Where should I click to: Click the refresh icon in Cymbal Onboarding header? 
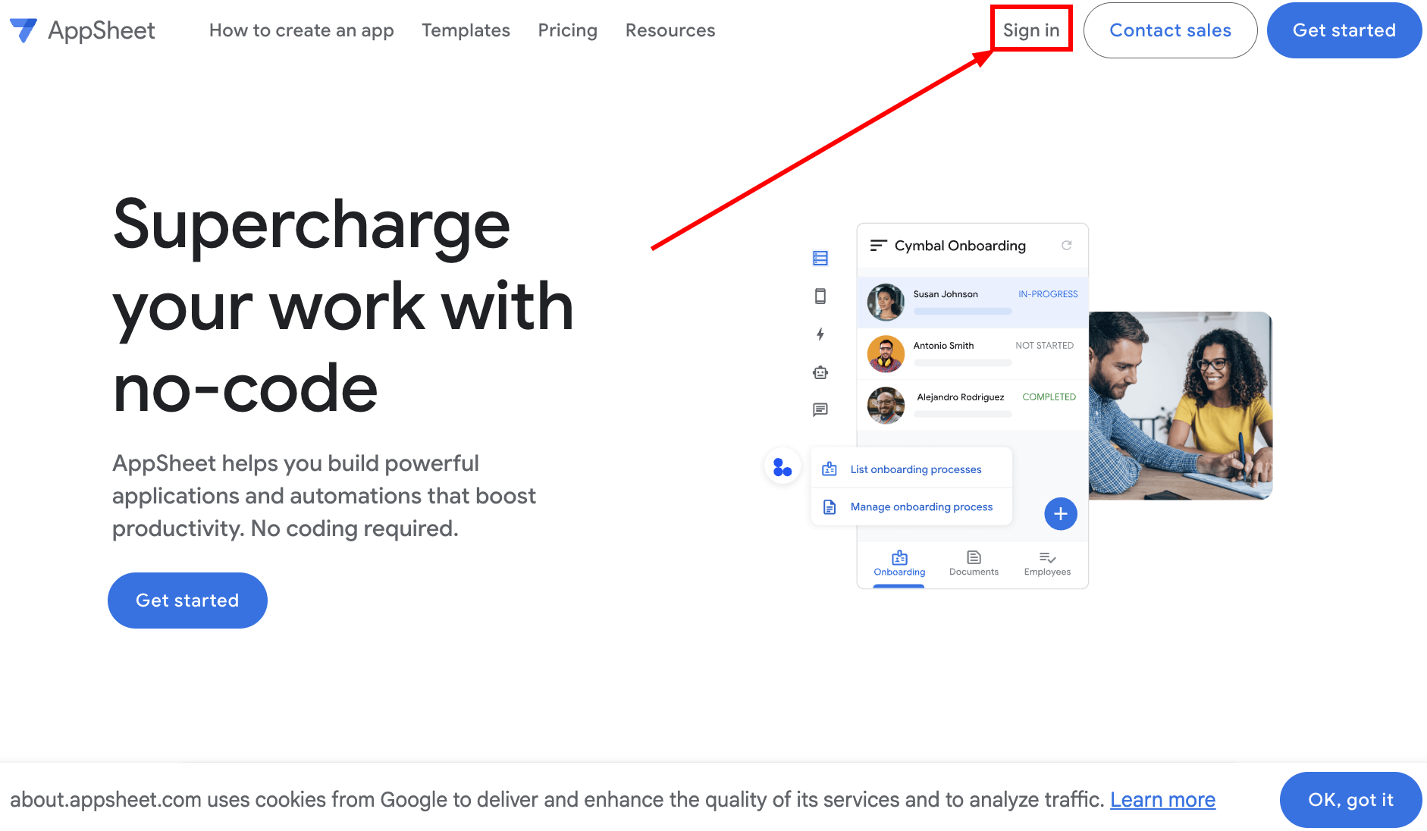[1067, 246]
